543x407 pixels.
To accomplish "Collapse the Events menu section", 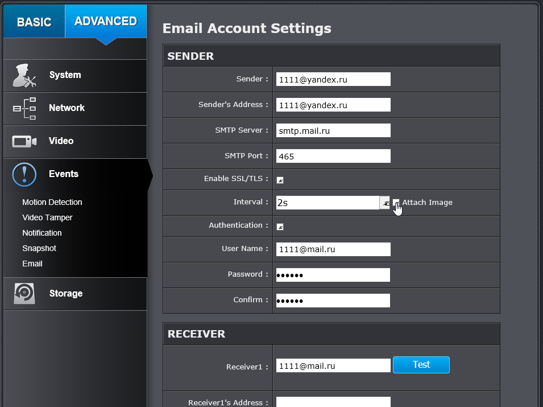I will click(x=75, y=175).
